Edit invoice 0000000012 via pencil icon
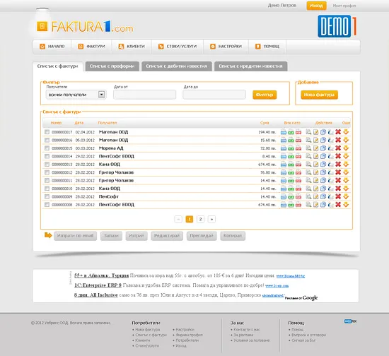 point(315,172)
